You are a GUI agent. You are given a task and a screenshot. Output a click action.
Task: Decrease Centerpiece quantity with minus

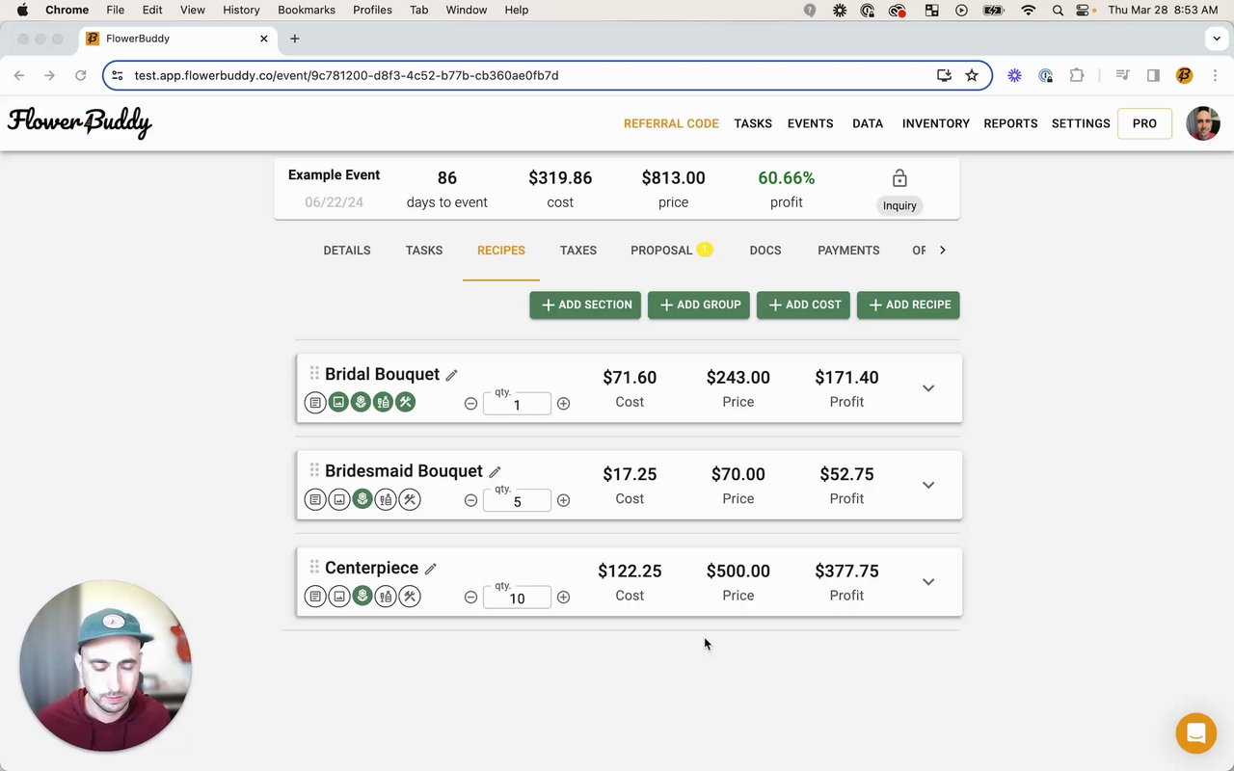470,598
